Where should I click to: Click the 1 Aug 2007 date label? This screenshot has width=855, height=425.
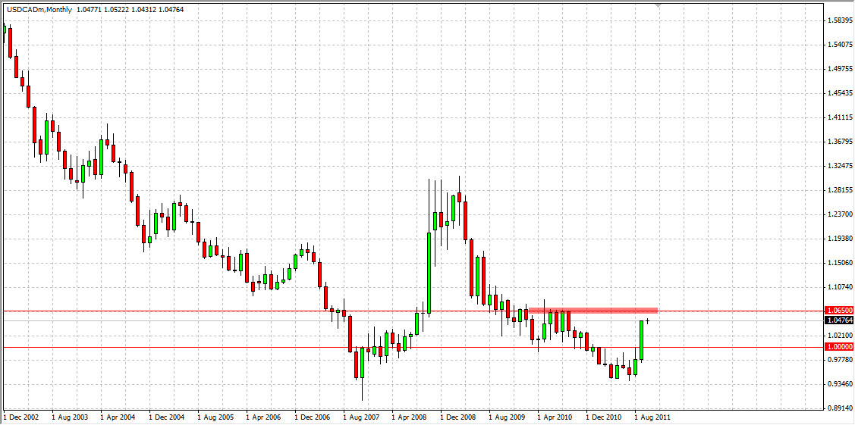click(x=362, y=417)
